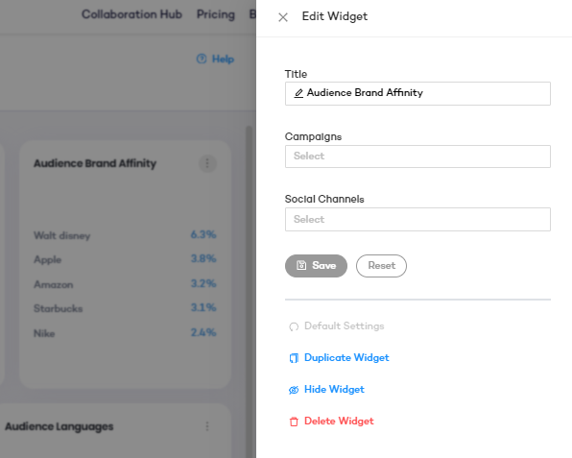Open the Social Channels select dropdown
The width and height of the screenshot is (572, 458).
[x=417, y=219]
